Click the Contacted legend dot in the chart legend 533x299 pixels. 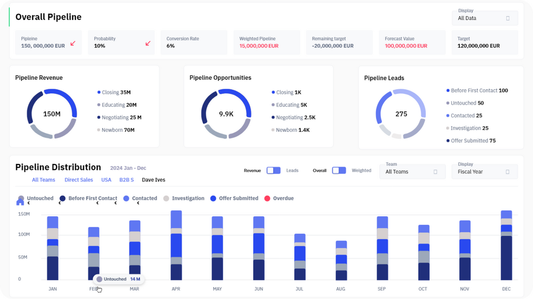tap(126, 198)
